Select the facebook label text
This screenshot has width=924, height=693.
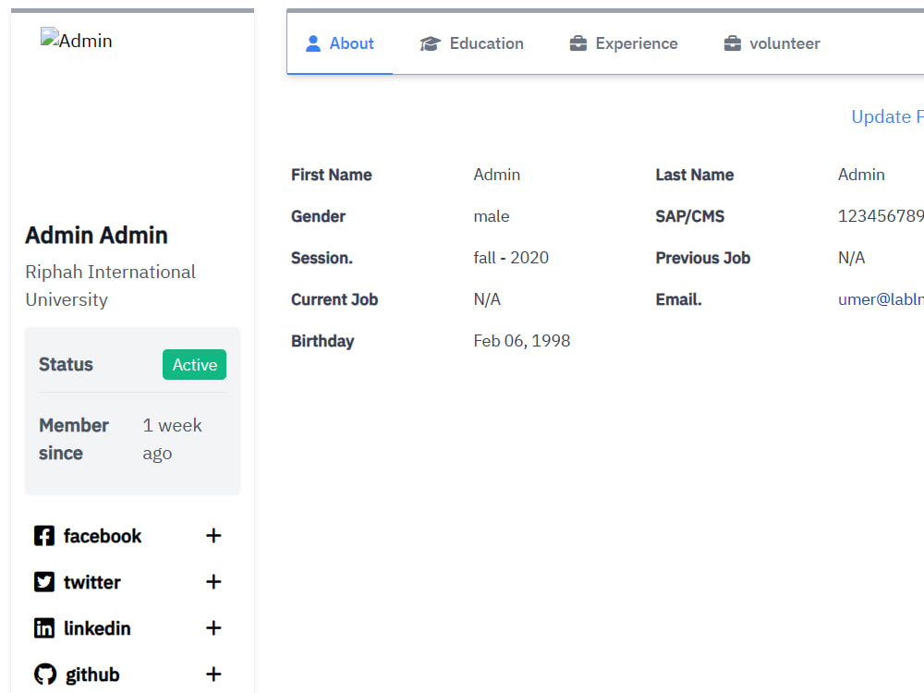(x=103, y=536)
